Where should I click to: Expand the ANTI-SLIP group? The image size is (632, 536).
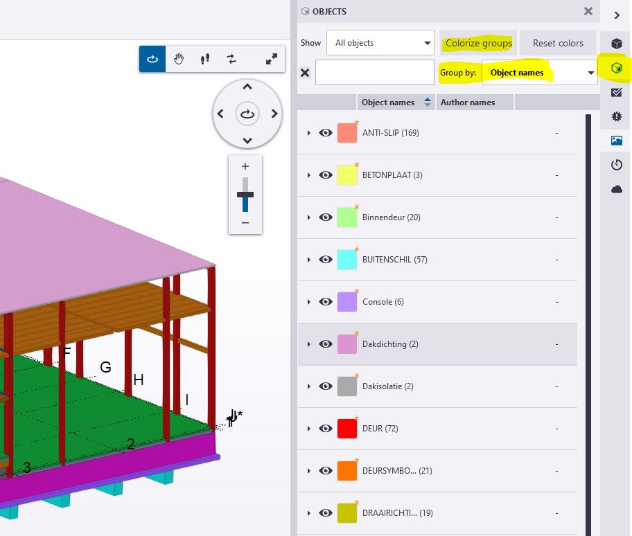tap(309, 133)
